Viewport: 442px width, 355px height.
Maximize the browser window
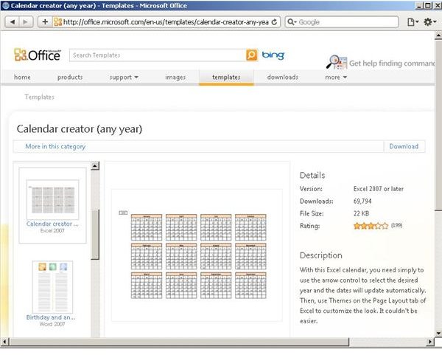[427, 5]
